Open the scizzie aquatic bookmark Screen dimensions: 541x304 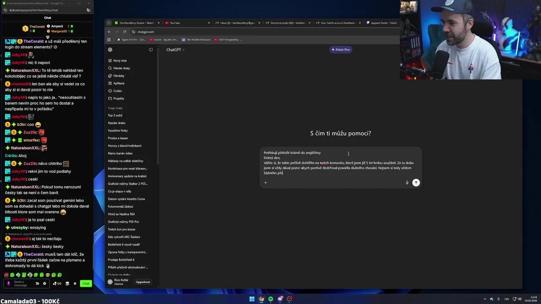[x=164, y=40]
